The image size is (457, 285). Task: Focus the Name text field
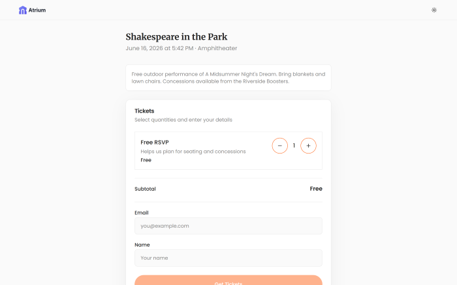[x=228, y=258]
